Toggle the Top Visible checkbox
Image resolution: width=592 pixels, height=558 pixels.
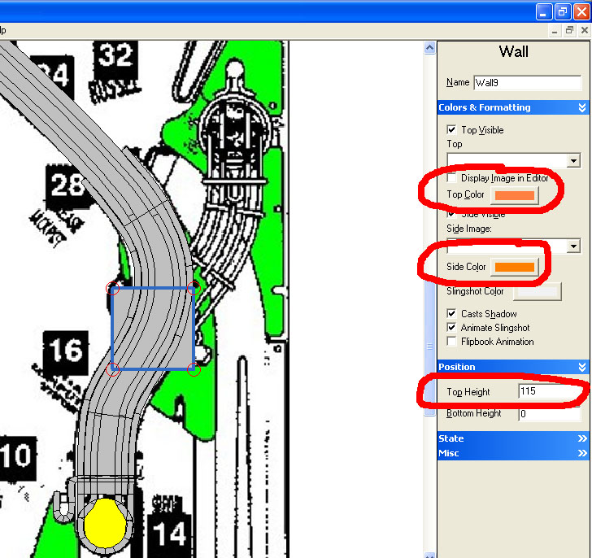(x=451, y=130)
